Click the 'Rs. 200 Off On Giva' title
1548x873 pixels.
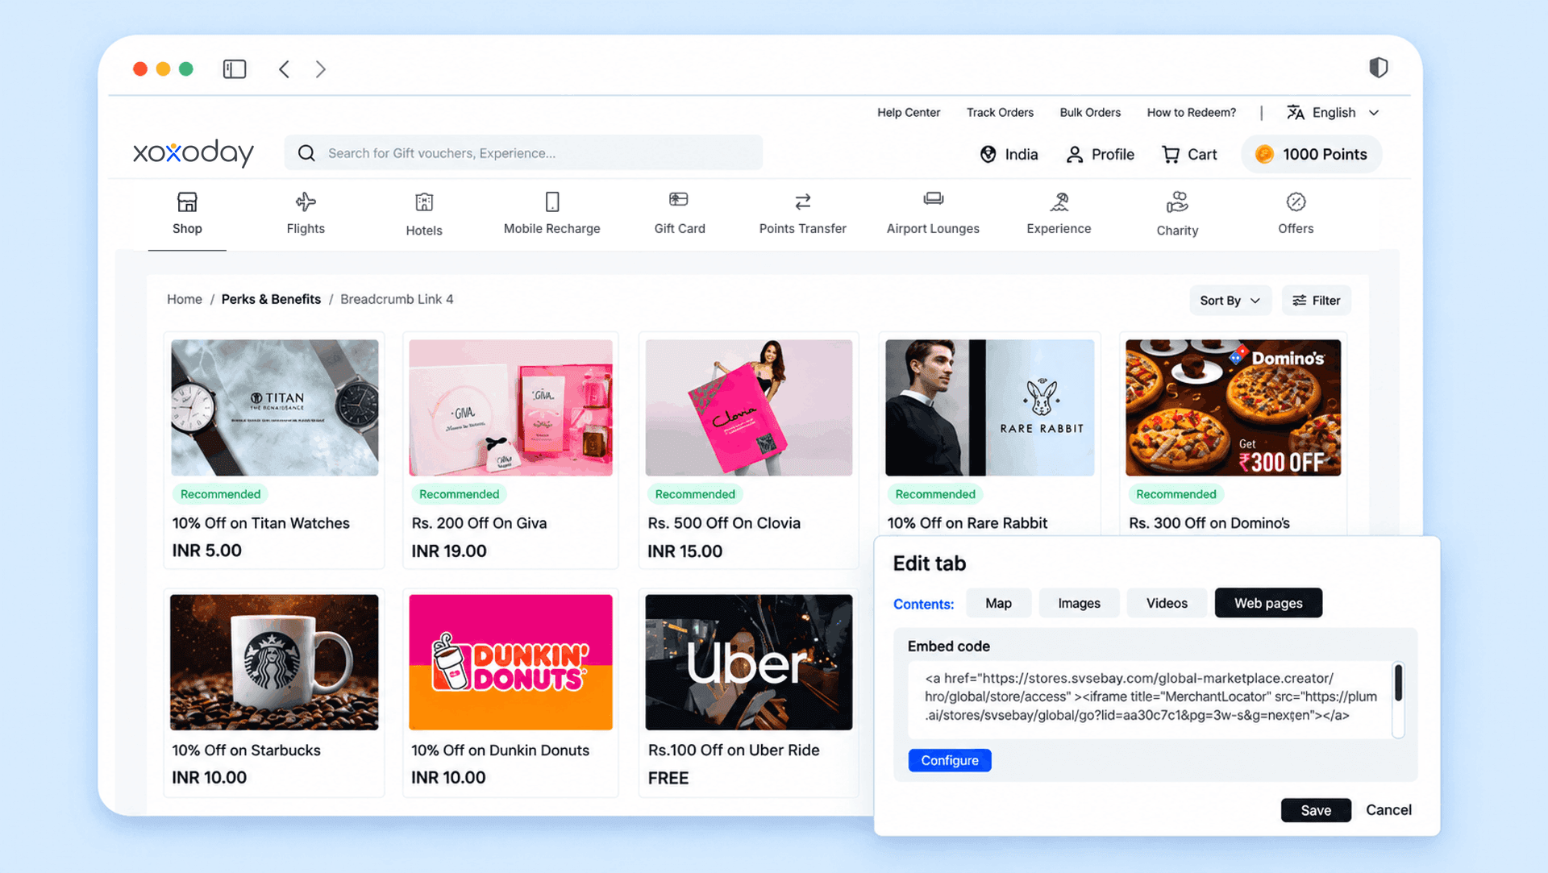point(479,523)
